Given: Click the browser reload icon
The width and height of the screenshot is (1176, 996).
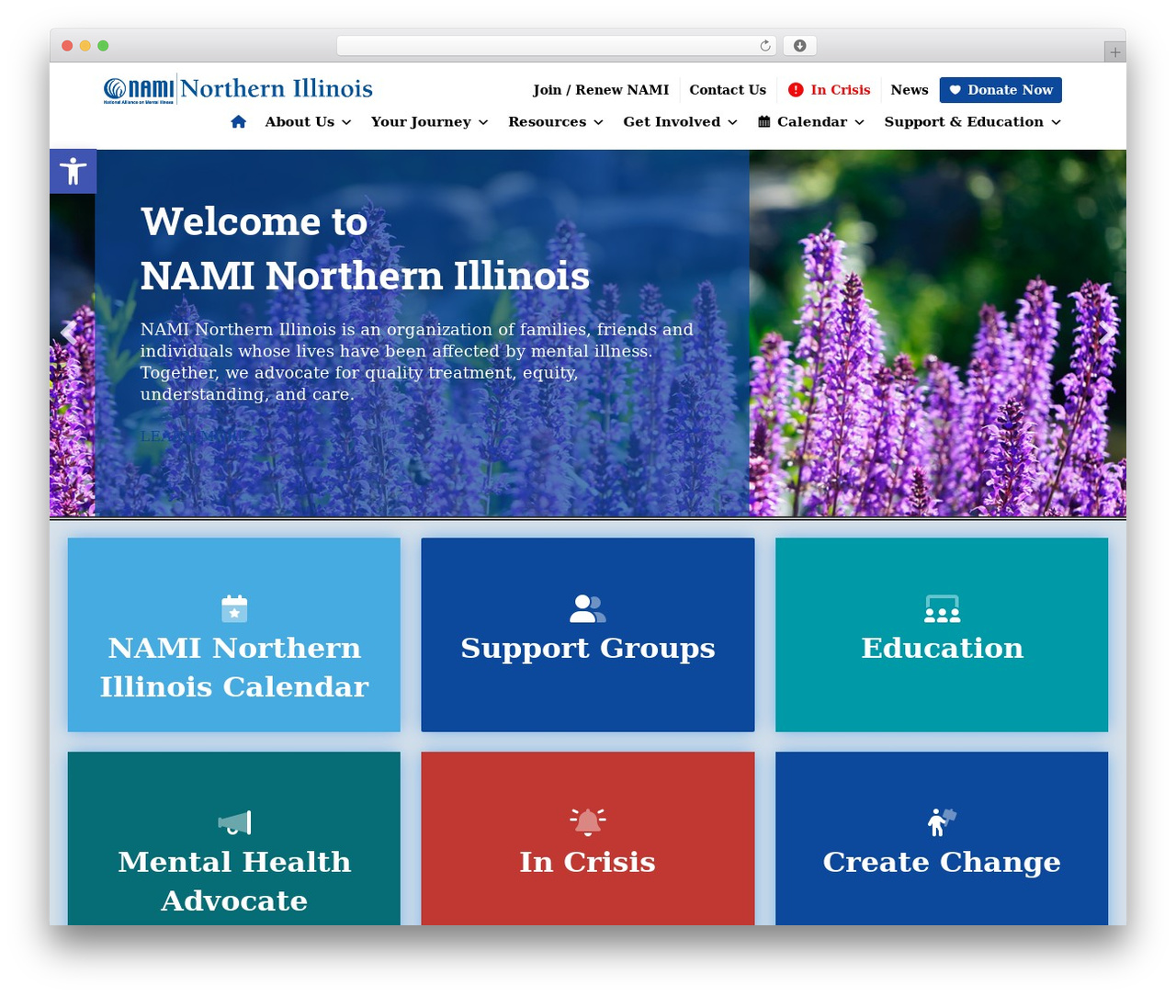Looking at the screenshot, I should 765,45.
